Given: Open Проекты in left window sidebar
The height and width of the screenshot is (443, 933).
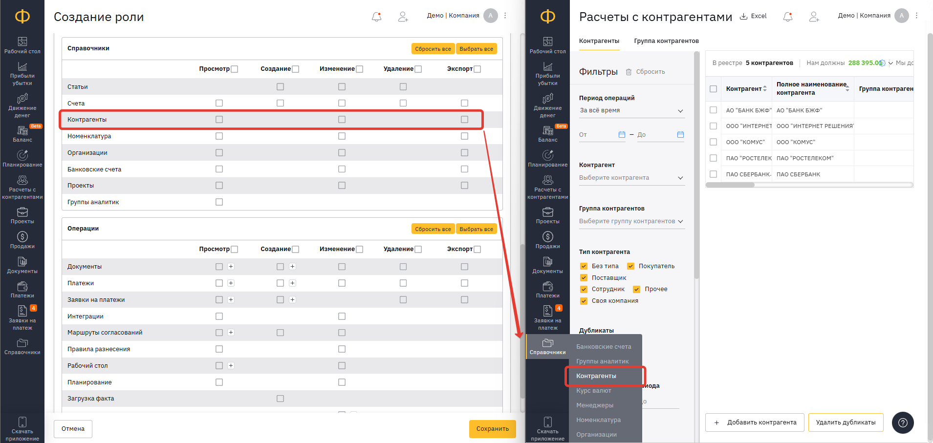Looking at the screenshot, I should point(22,215).
